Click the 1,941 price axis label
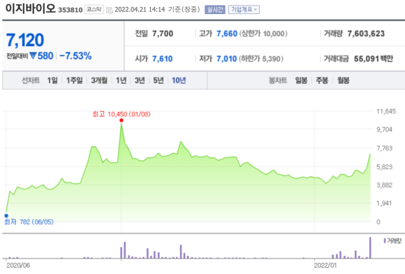405x274 pixels. (384, 203)
